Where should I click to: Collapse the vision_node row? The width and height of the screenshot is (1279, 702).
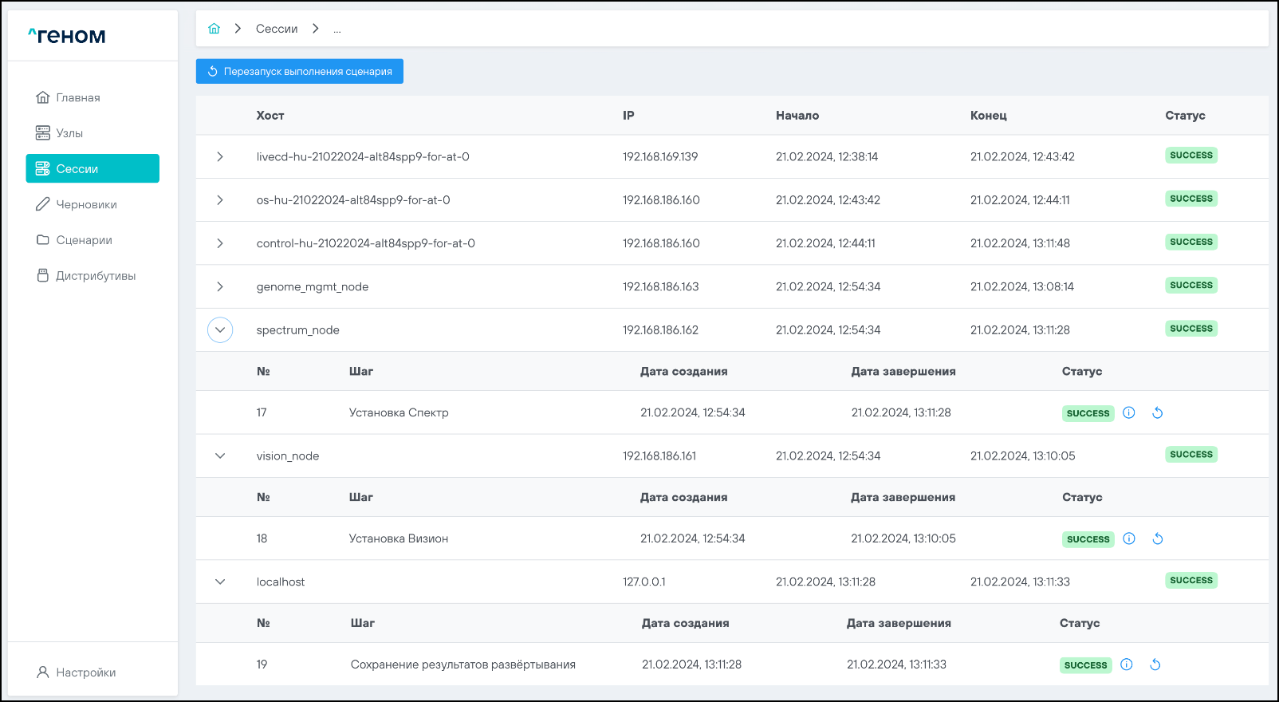click(220, 456)
